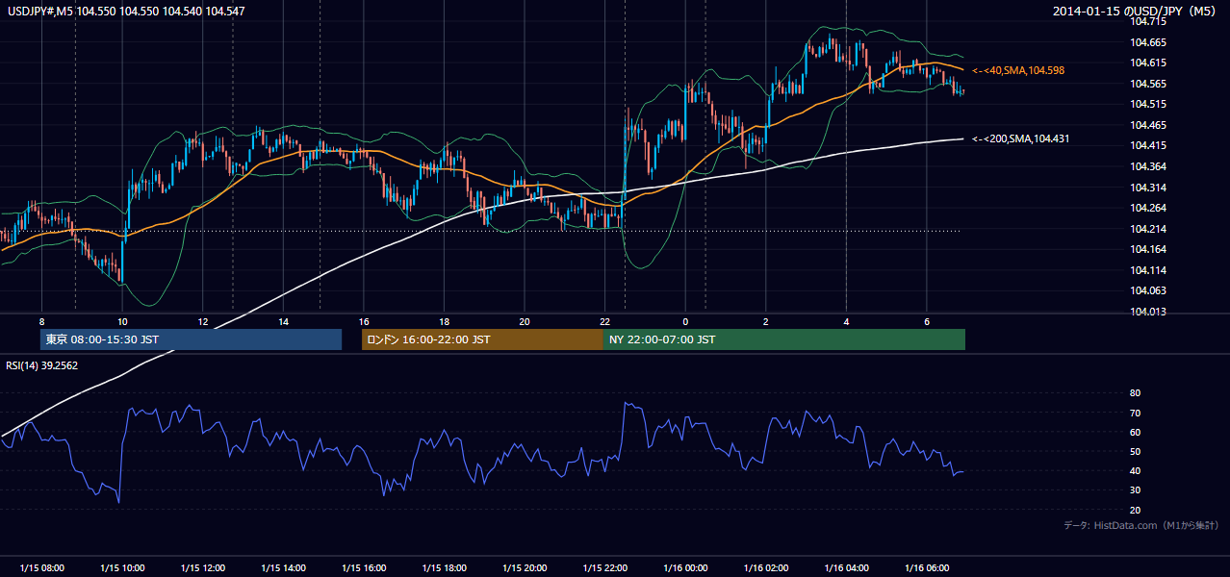Click hour tick 8 under price chart

(x=41, y=321)
